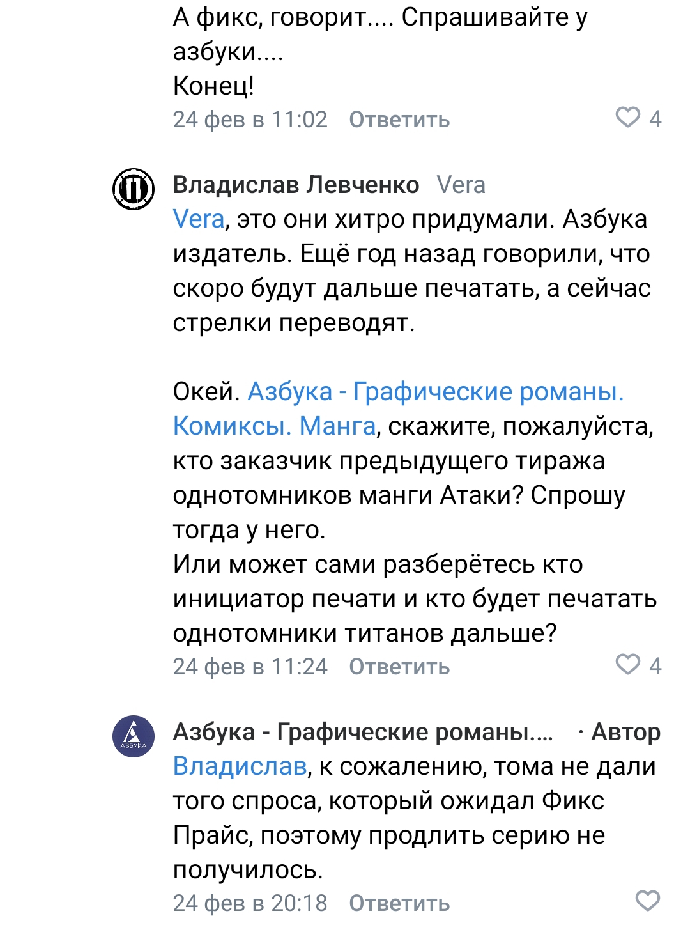
Task: Tap the heart on Азбука's reply
Action: [x=647, y=901]
